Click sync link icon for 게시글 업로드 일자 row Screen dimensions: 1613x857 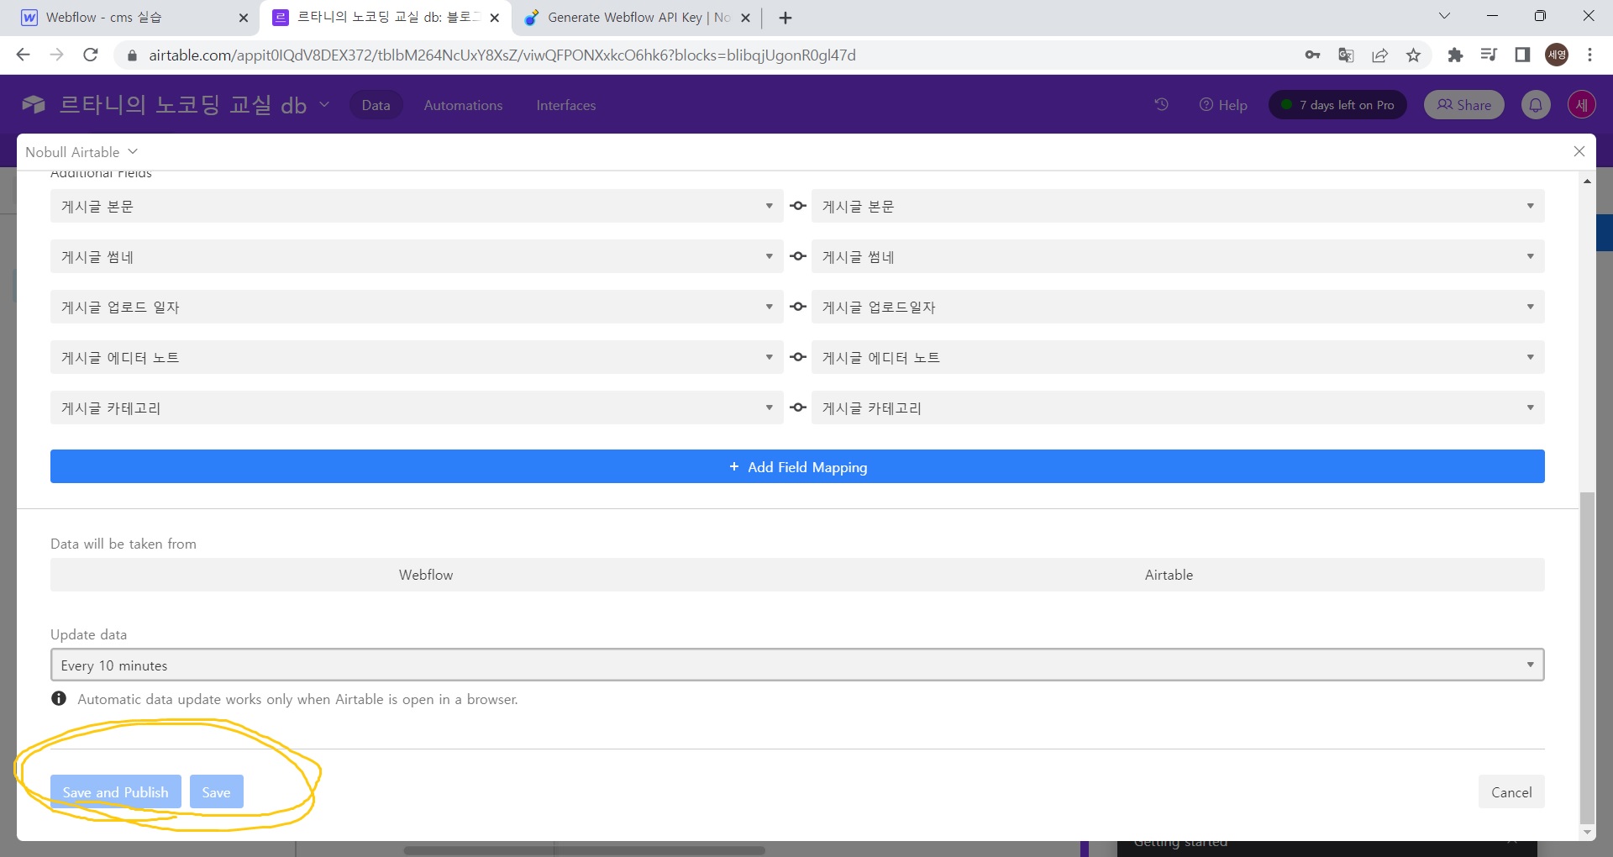[798, 307]
